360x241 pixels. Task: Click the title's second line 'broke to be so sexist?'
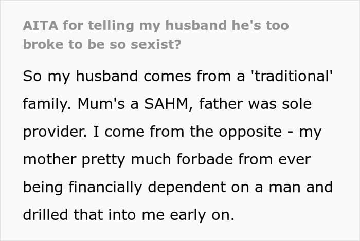click(x=102, y=44)
